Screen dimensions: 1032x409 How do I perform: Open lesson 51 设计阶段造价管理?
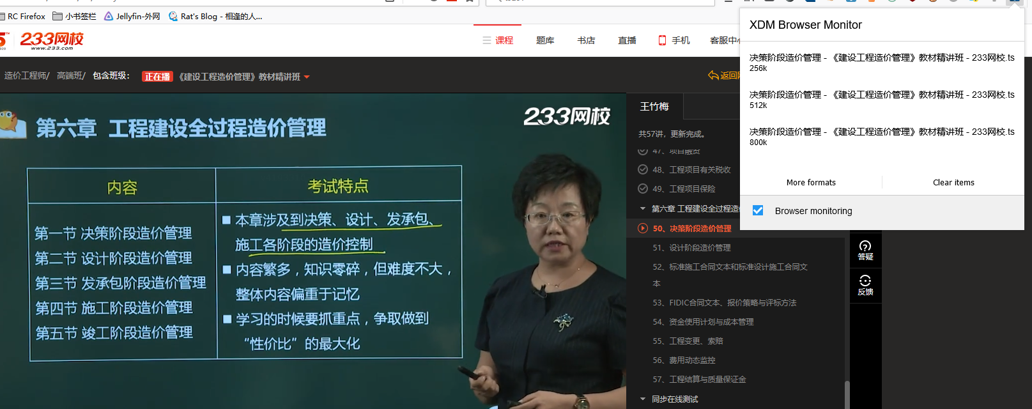[691, 247]
